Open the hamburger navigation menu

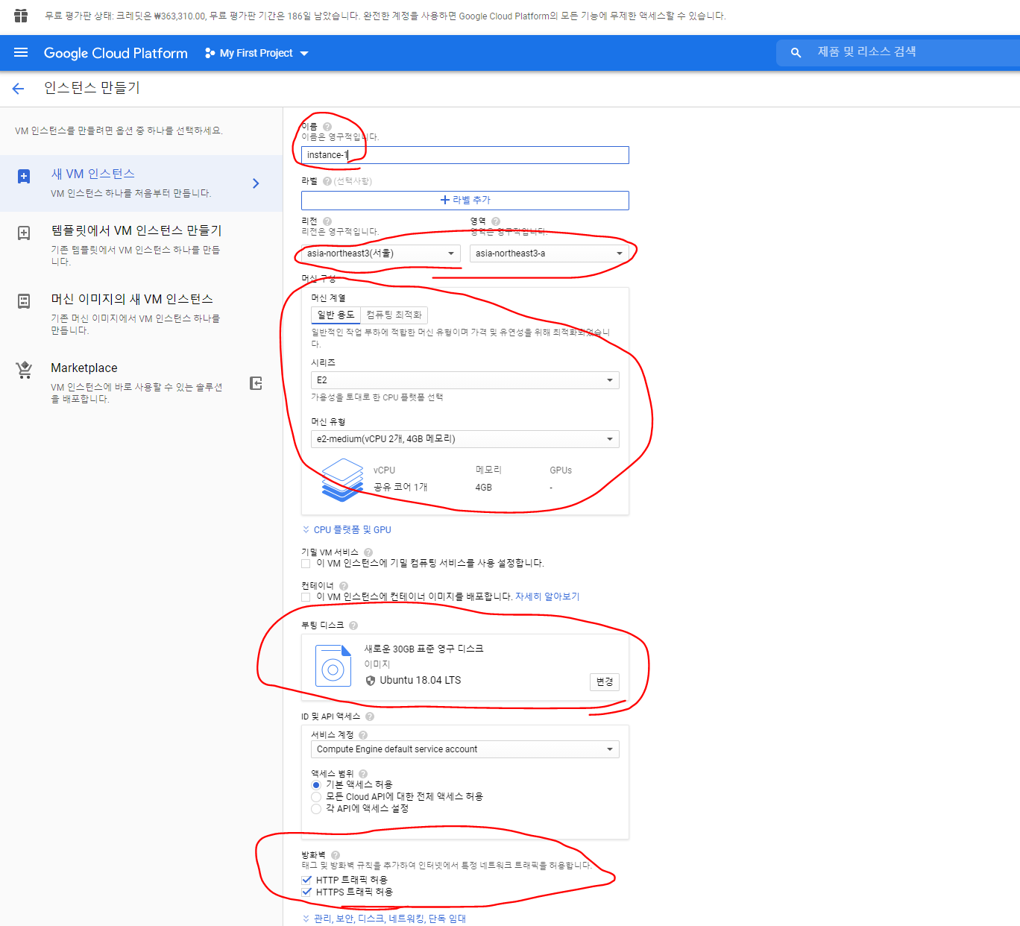(21, 53)
